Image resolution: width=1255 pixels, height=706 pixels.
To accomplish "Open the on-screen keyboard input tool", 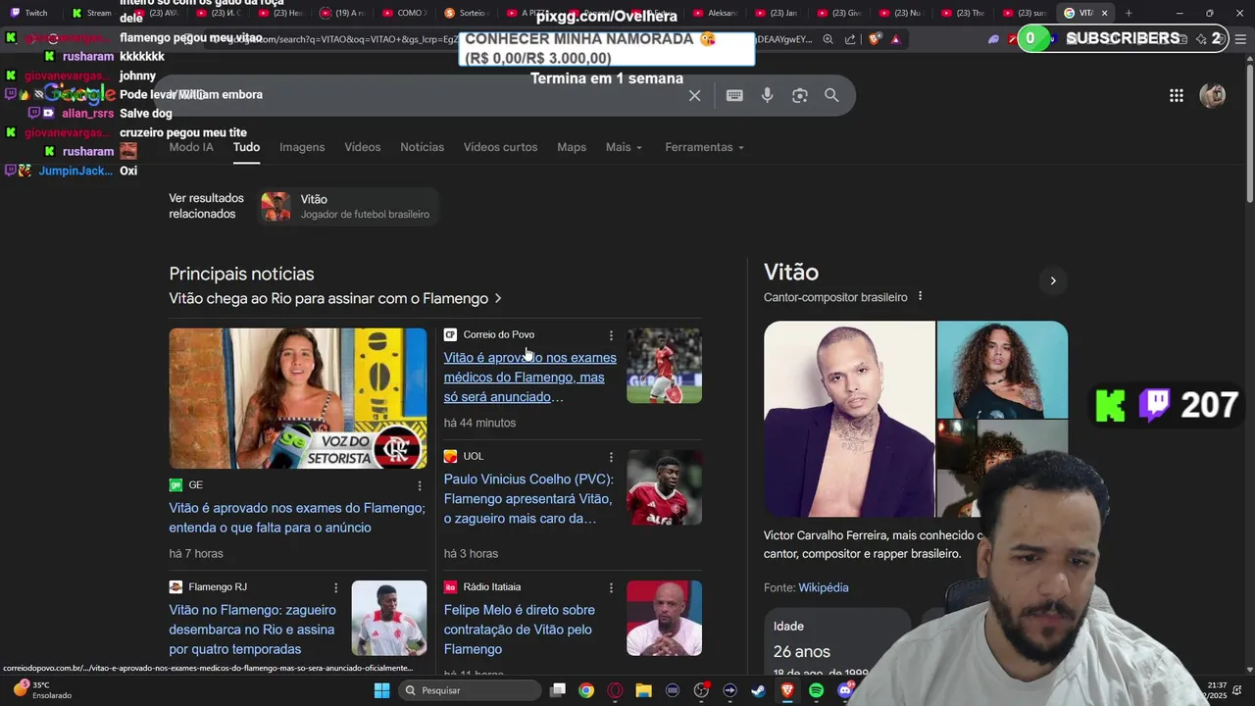I will point(734,95).
